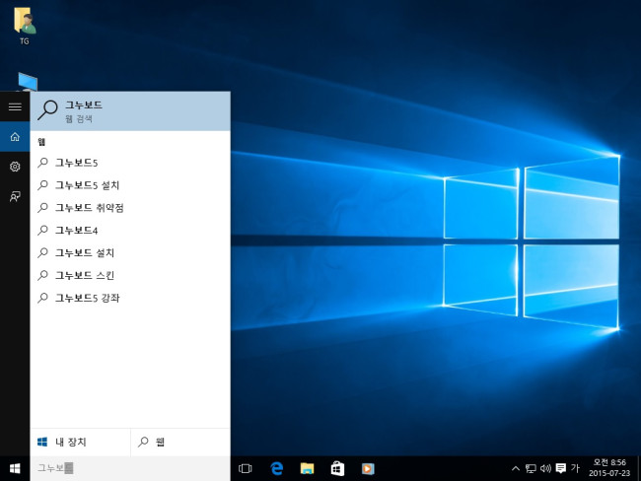Viewport: 641px width, 481px height.
Task: Expand the hamburger menu in search panel
Action: click(15, 106)
